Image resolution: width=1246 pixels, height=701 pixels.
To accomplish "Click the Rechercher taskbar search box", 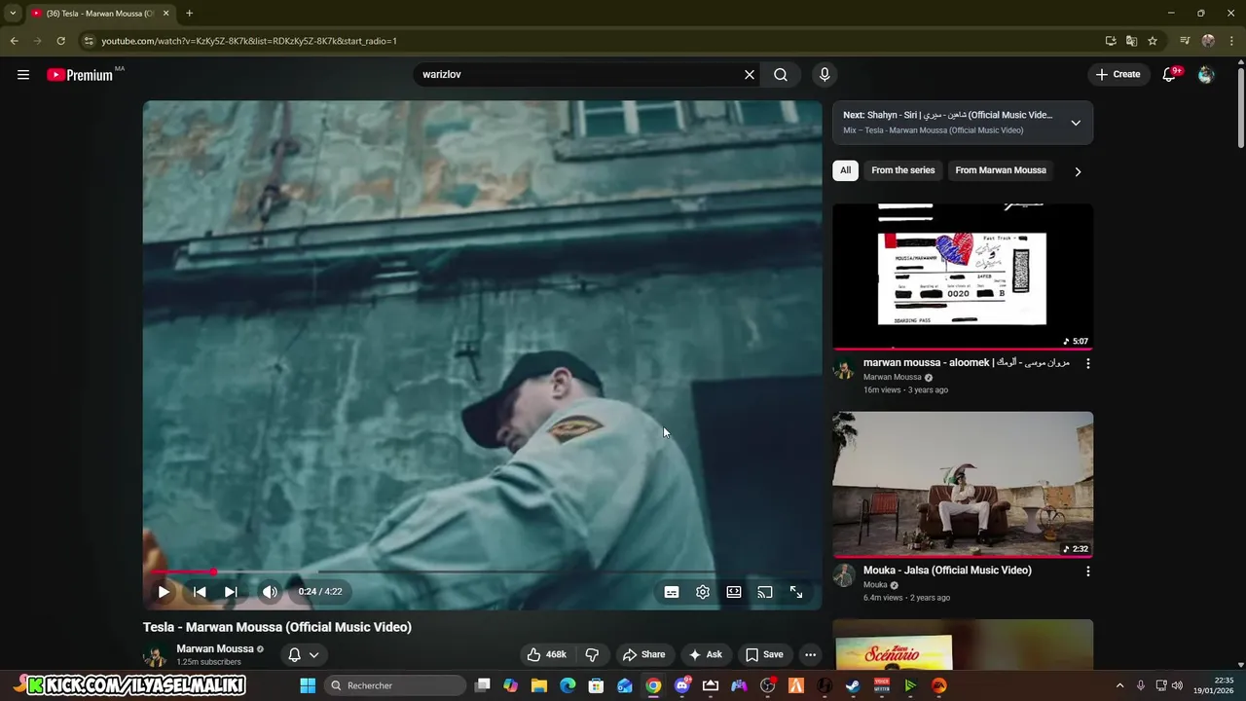I will pyautogui.click(x=394, y=685).
